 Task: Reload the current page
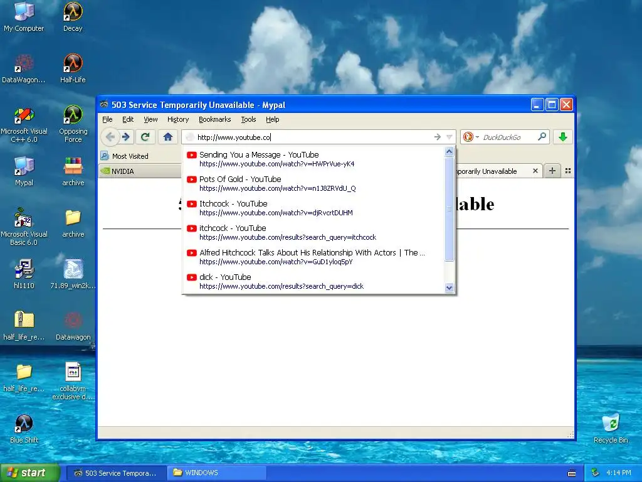click(x=145, y=136)
